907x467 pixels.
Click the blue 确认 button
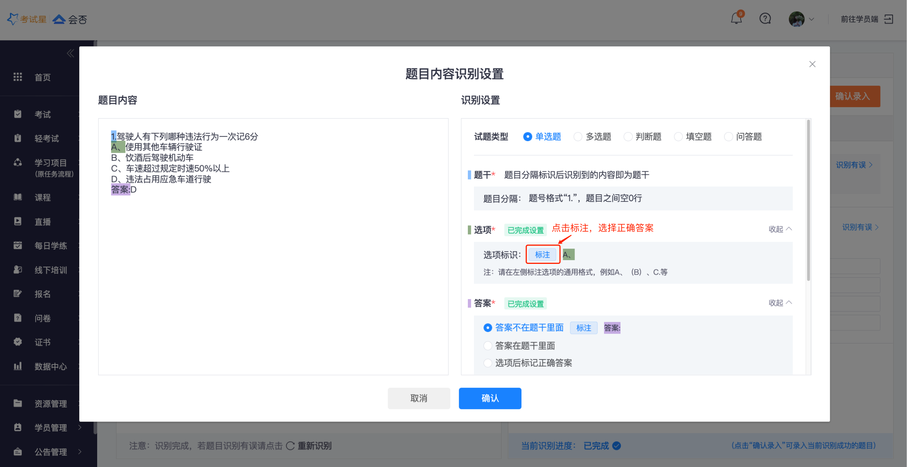(x=490, y=398)
